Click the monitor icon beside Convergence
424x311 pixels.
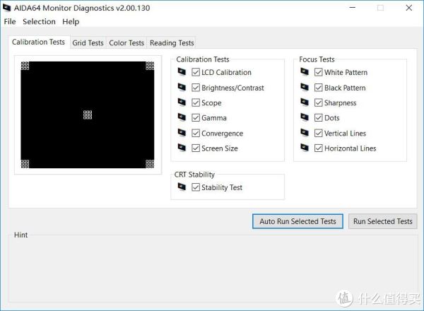pyautogui.click(x=182, y=132)
